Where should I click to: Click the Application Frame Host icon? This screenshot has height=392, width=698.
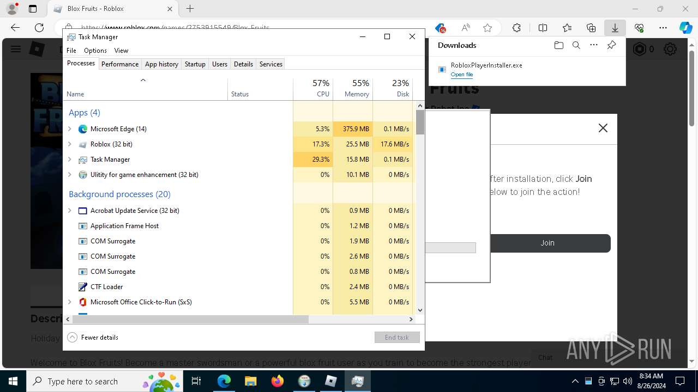83,226
